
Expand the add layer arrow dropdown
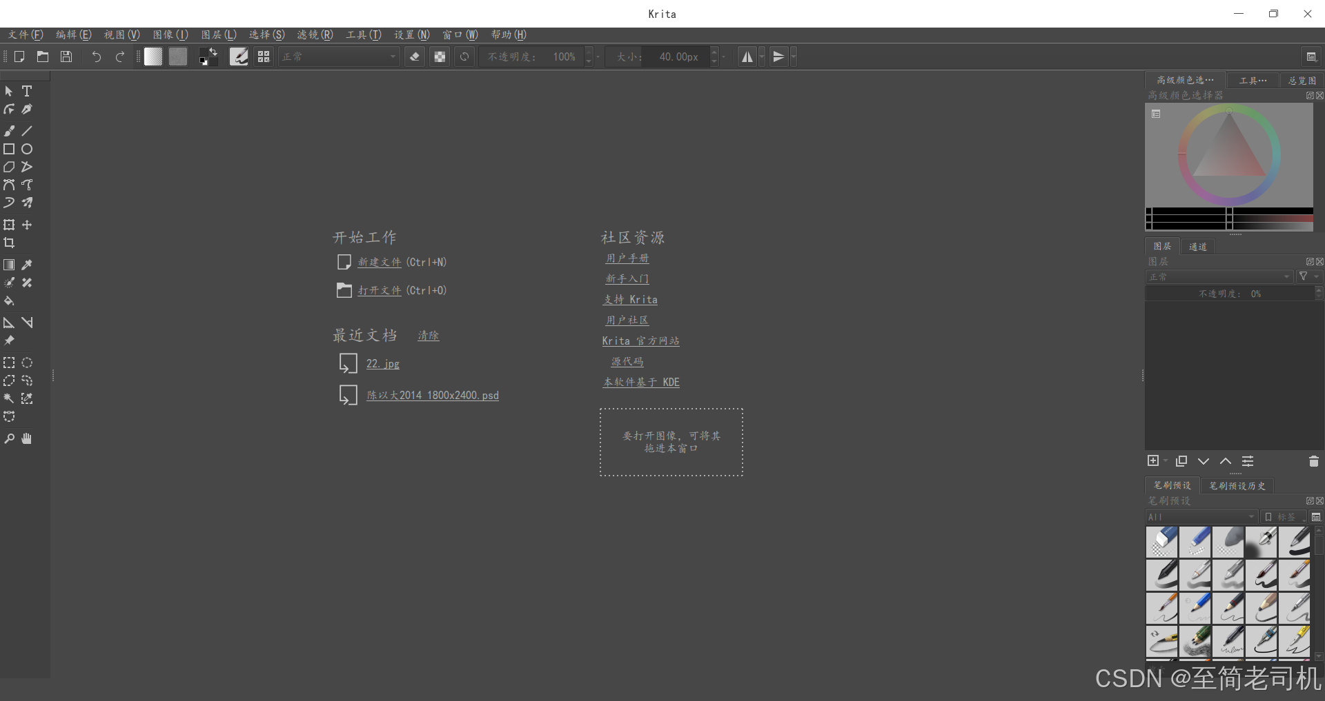point(1165,460)
